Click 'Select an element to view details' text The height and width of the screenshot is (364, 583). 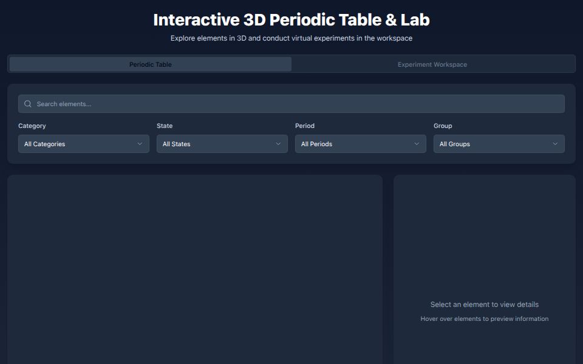(484, 304)
